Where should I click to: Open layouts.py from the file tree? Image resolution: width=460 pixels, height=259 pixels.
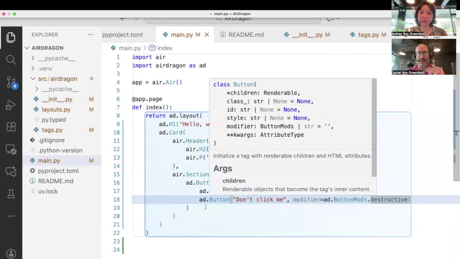click(x=56, y=109)
